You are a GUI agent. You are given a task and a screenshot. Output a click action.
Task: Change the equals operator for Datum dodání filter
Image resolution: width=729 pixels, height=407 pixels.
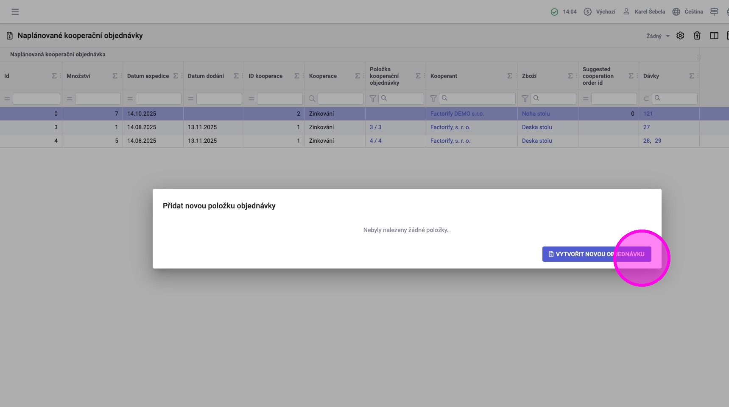191,99
